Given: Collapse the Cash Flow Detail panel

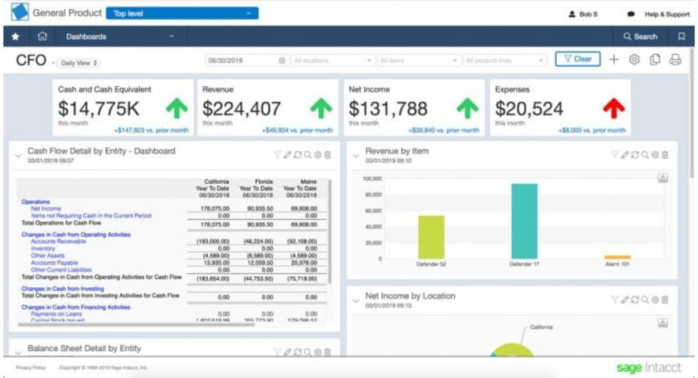Looking at the screenshot, I should pyautogui.click(x=18, y=155).
